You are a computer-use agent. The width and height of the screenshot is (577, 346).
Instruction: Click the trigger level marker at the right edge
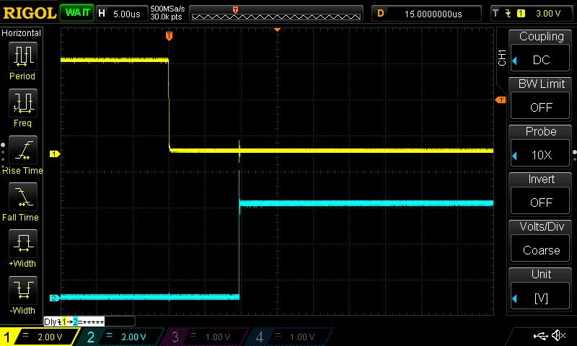(x=501, y=100)
